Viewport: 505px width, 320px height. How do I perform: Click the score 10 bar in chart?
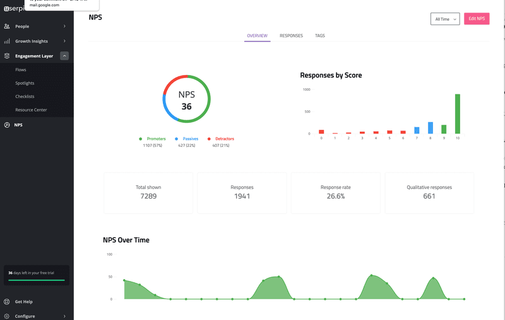(458, 114)
